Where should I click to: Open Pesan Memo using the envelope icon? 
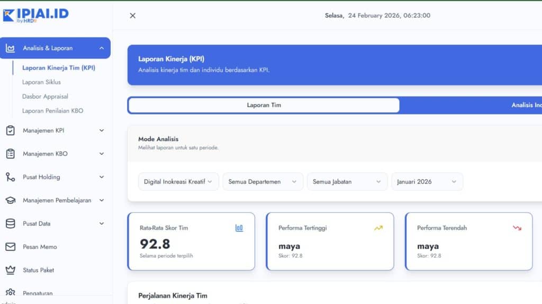tap(10, 246)
